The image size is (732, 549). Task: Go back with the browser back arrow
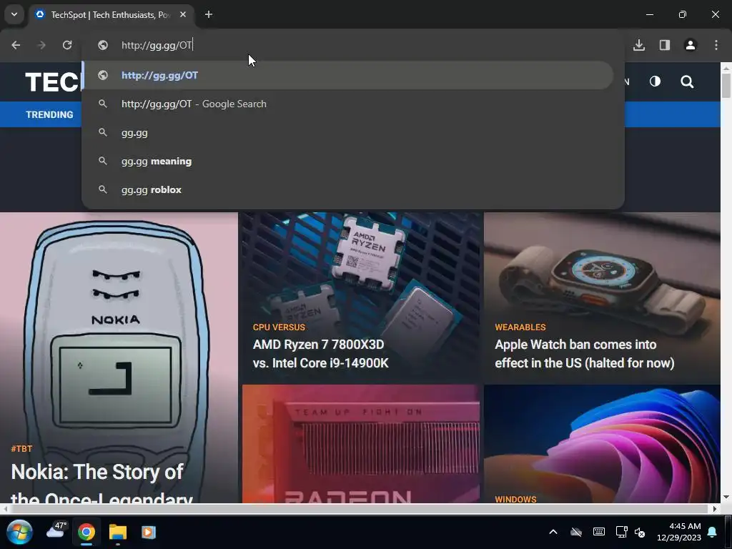16,45
